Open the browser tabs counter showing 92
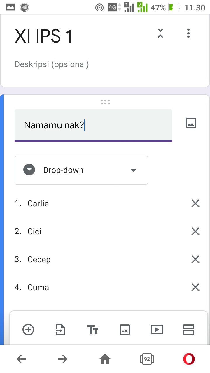The width and height of the screenshot is (210, 373). click(147, 359)
